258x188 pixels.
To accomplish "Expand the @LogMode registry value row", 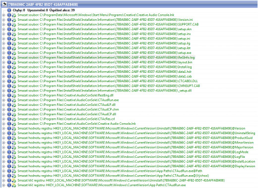I will click(x=3, y=152).
